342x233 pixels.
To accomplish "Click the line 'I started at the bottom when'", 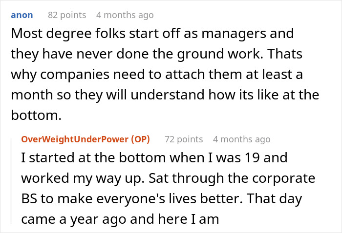I will 154,158.
